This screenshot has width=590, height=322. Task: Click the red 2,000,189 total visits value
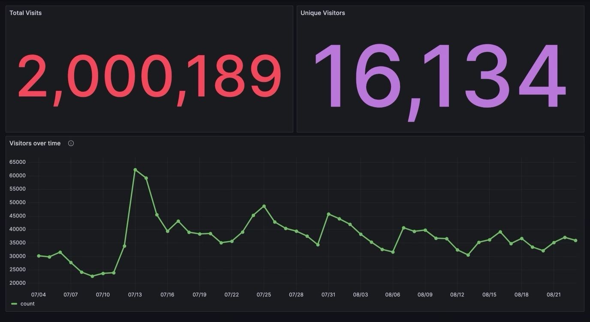pyautogui.click(x=149, y=77)
